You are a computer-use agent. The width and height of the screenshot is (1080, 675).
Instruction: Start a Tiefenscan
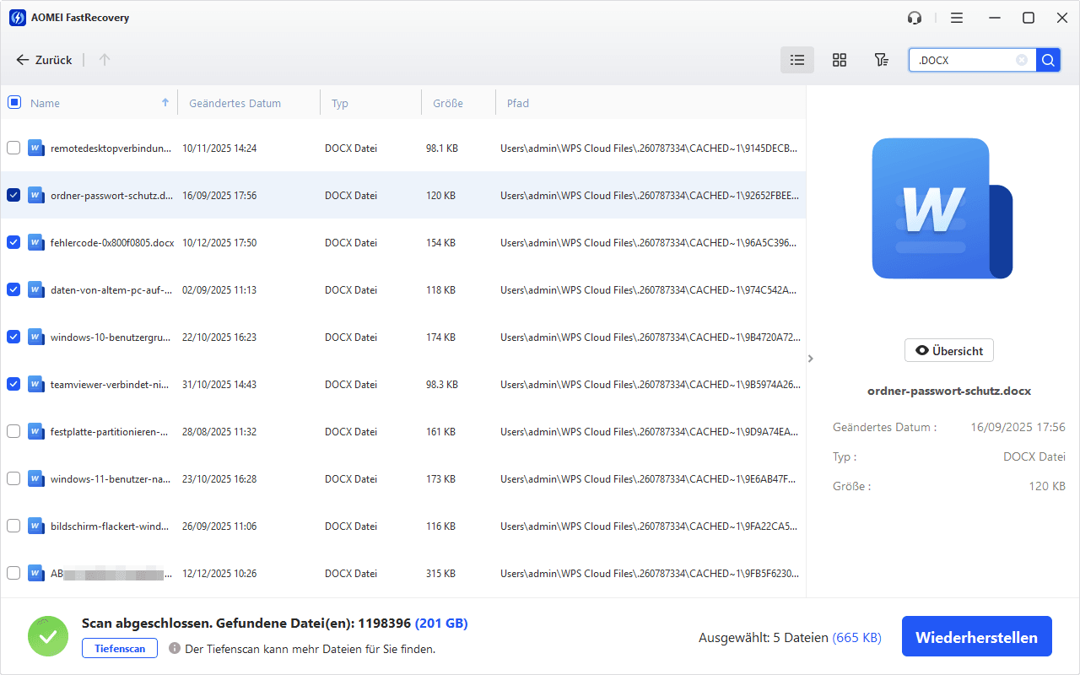point(119,649)
